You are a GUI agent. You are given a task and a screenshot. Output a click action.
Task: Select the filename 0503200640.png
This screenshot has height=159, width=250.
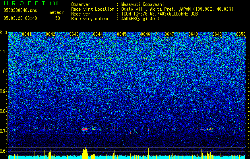click(x=20, y=10)
